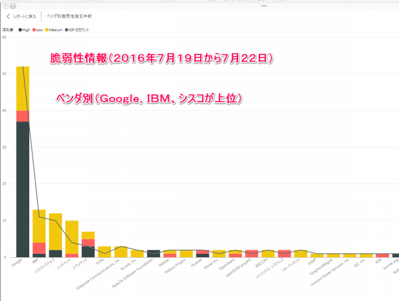The width and height of the screenshot is (399, 301).
Task: Click the Google axis label
Action: click(x=17, y=263)
